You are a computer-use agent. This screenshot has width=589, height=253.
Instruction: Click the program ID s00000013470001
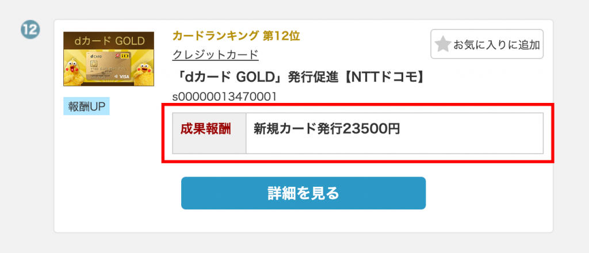tap(224, 96)
